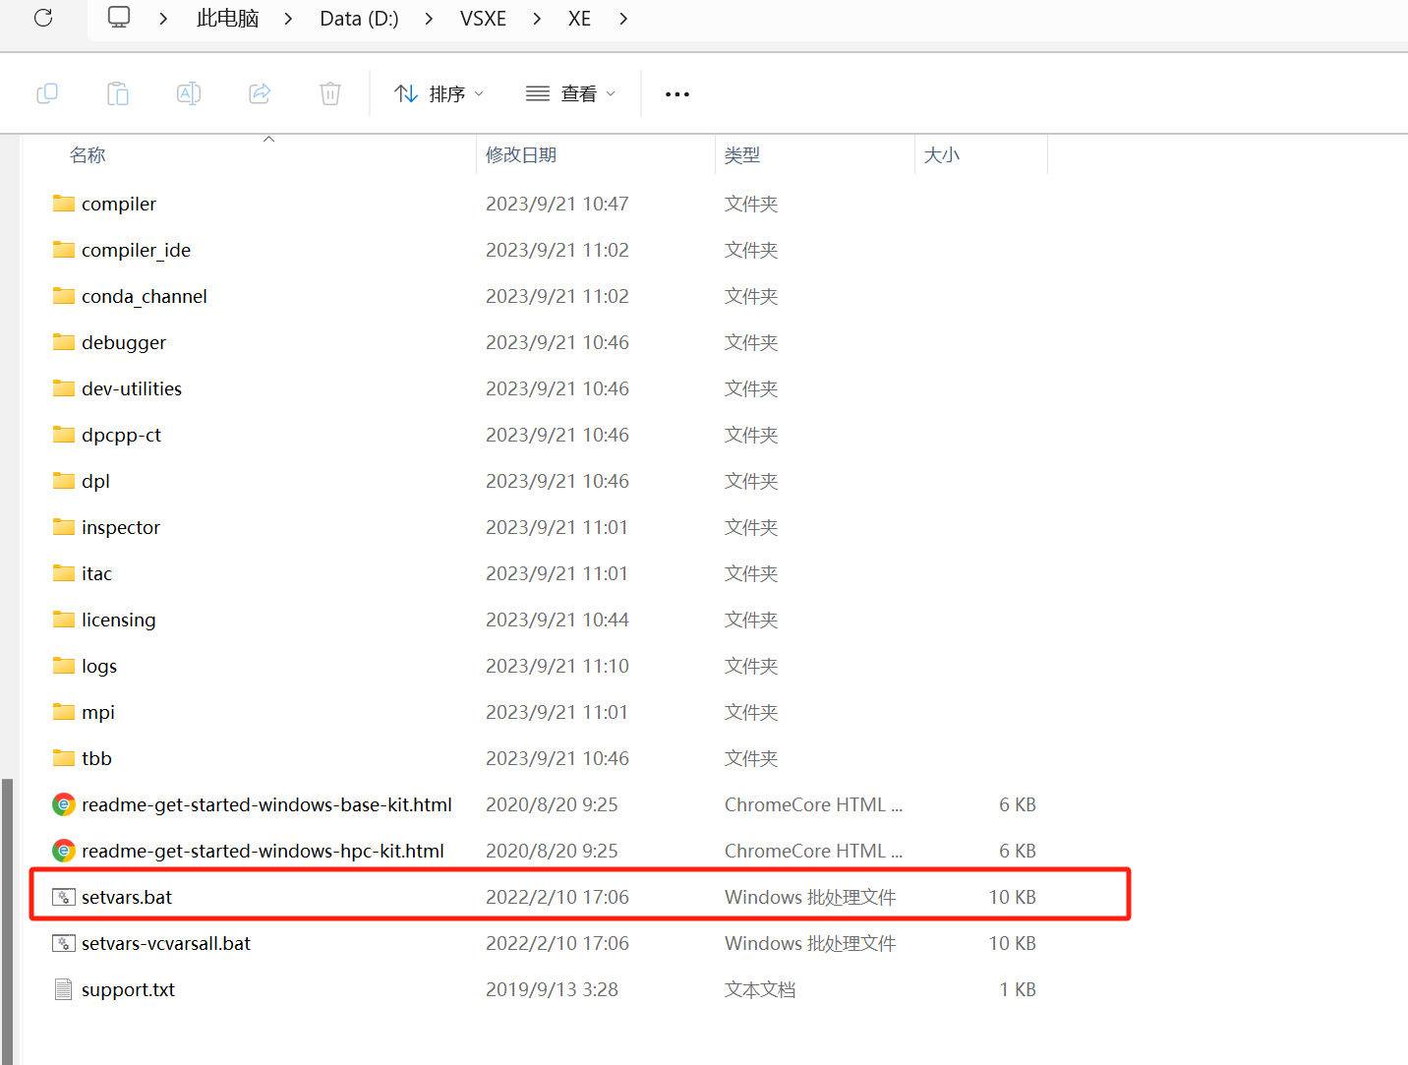Navigate to 此电脑 in the breadcrumb
1408x1065 pixels.
(226, 18)
